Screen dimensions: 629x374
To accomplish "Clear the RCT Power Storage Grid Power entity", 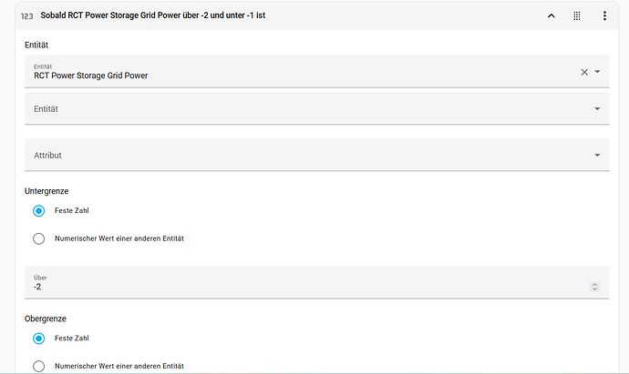I will click(x=584, y=72).
